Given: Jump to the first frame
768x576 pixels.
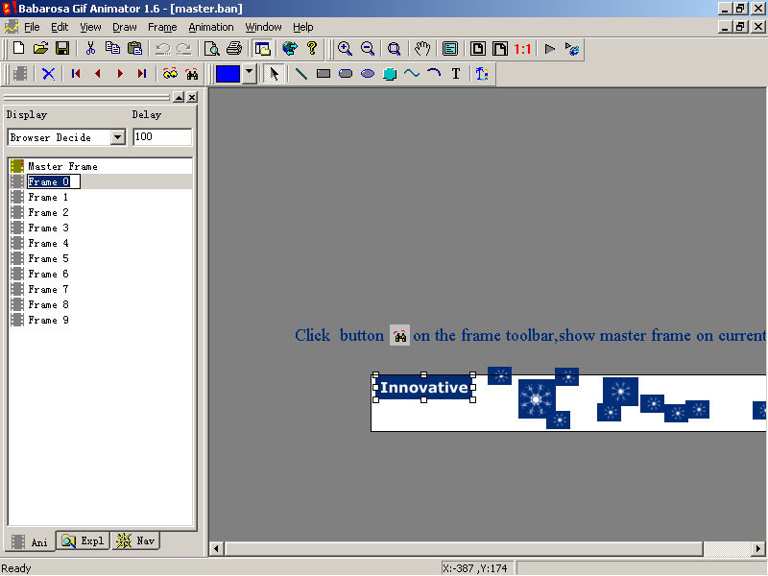Looking at the screenshot, I should (x=76, y=74).
